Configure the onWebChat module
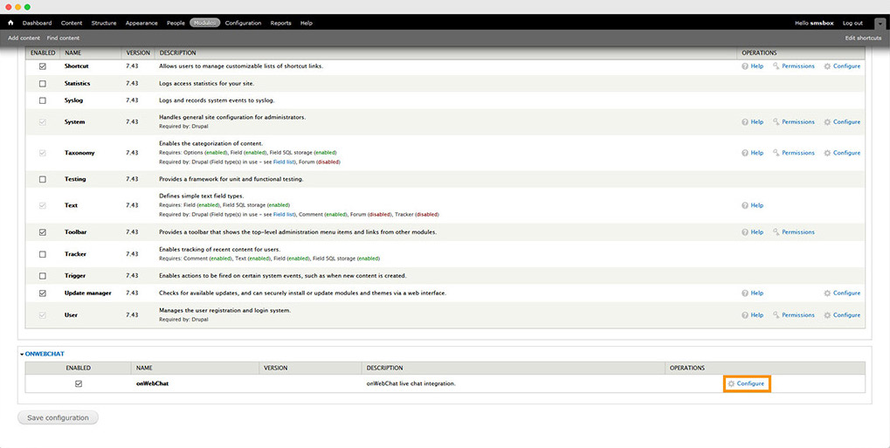 [x=746, y=384]
